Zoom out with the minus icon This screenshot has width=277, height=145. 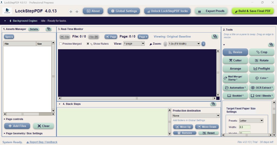click(x=165, y=44)
